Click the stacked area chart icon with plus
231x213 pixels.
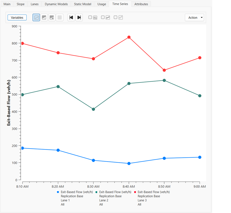pyautogui.click(x=52, y=18)
